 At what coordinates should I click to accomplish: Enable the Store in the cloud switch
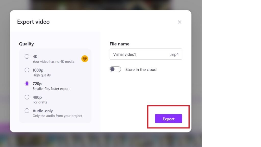pos(115,69)
